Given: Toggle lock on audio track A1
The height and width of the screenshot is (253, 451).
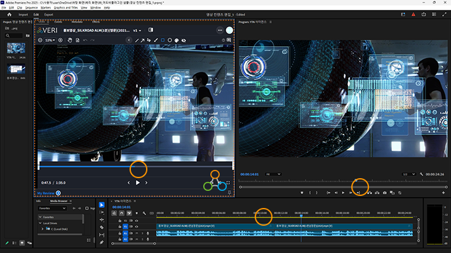Looking at the screenshot, I should point(120,233).
